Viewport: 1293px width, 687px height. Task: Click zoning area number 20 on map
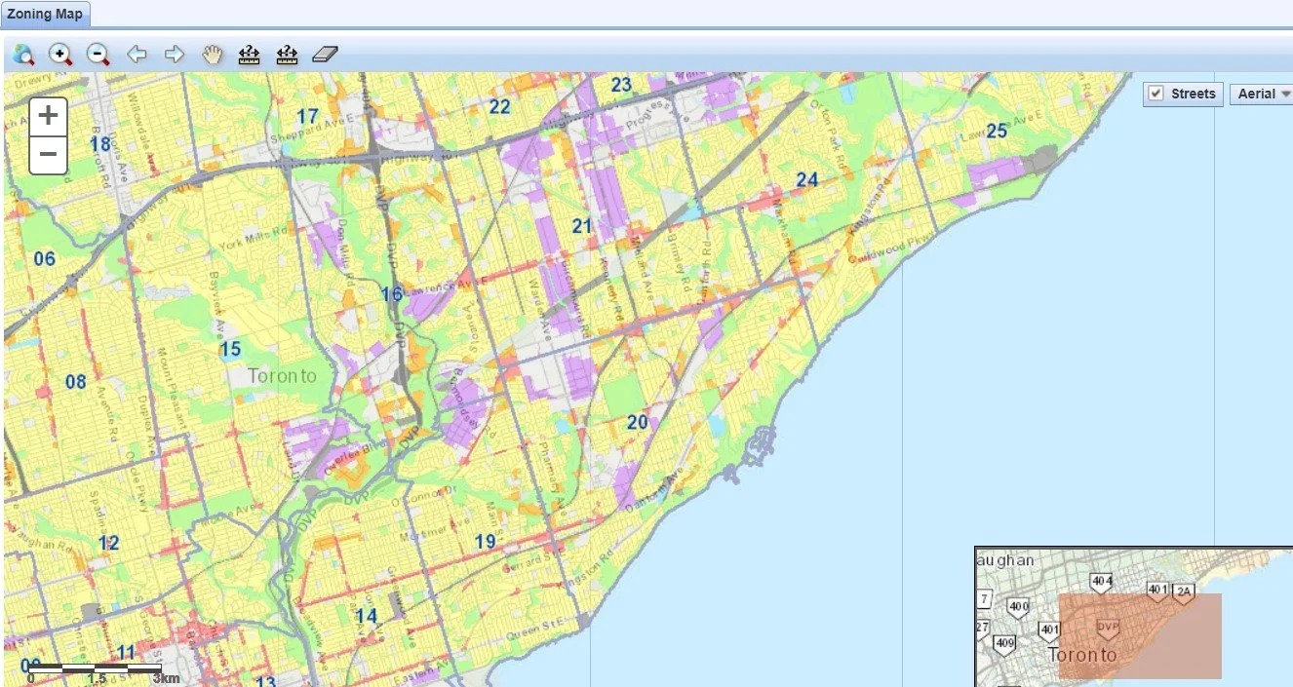coord(637,423)
